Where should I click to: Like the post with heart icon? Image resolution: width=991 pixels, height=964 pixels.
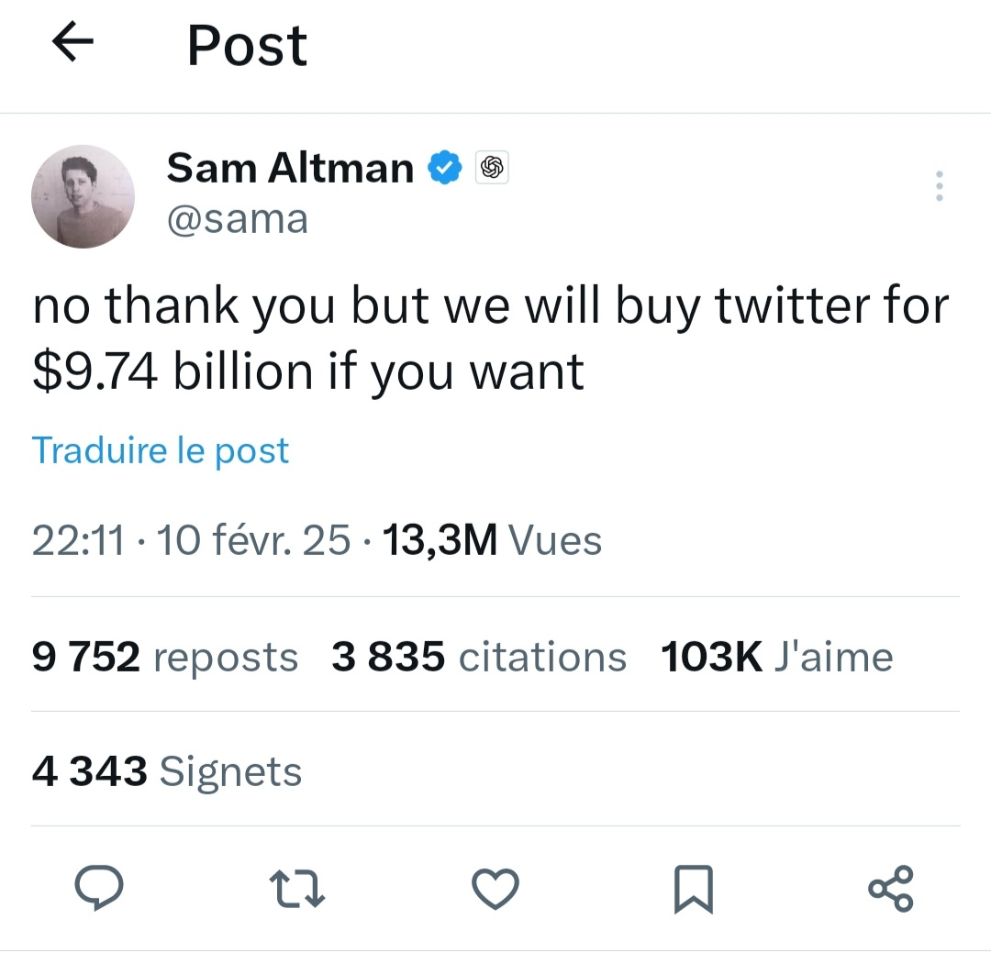click(495, 888)
